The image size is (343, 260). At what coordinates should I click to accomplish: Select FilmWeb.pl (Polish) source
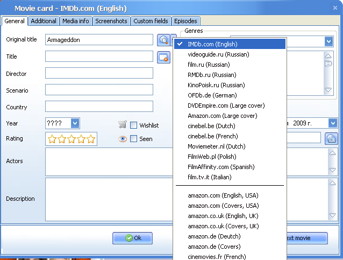click(x=230, y=157)
